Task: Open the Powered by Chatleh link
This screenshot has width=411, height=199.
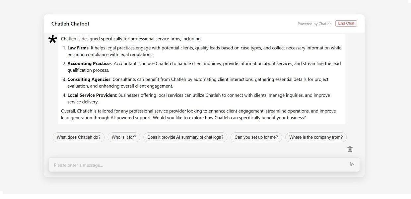Action: tap(314, 24)
